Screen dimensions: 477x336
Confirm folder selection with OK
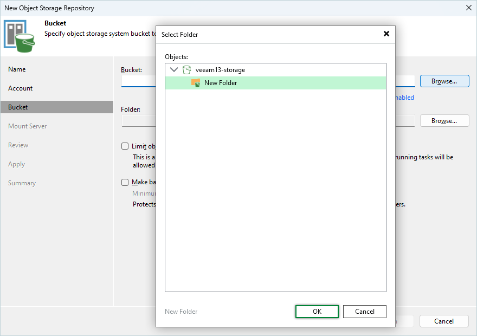pyautogui.click(x=317, y=312)
